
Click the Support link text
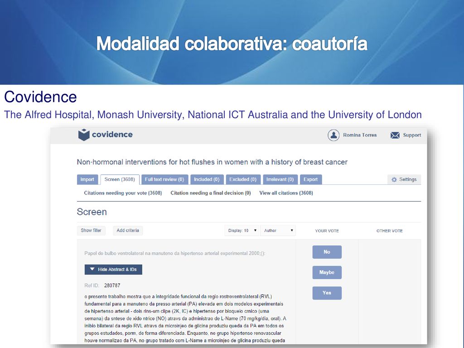coord(412,135)
